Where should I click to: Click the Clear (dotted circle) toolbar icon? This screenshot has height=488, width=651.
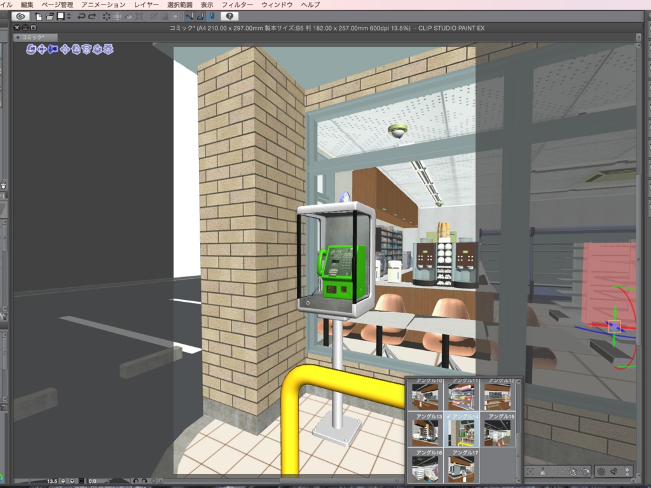(107, 16)
